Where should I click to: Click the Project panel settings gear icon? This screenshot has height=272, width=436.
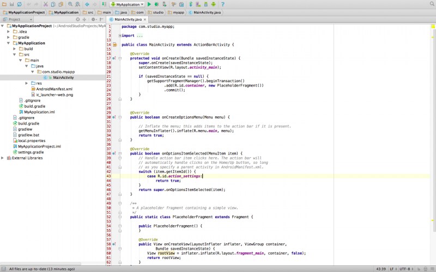pos(93,19)
